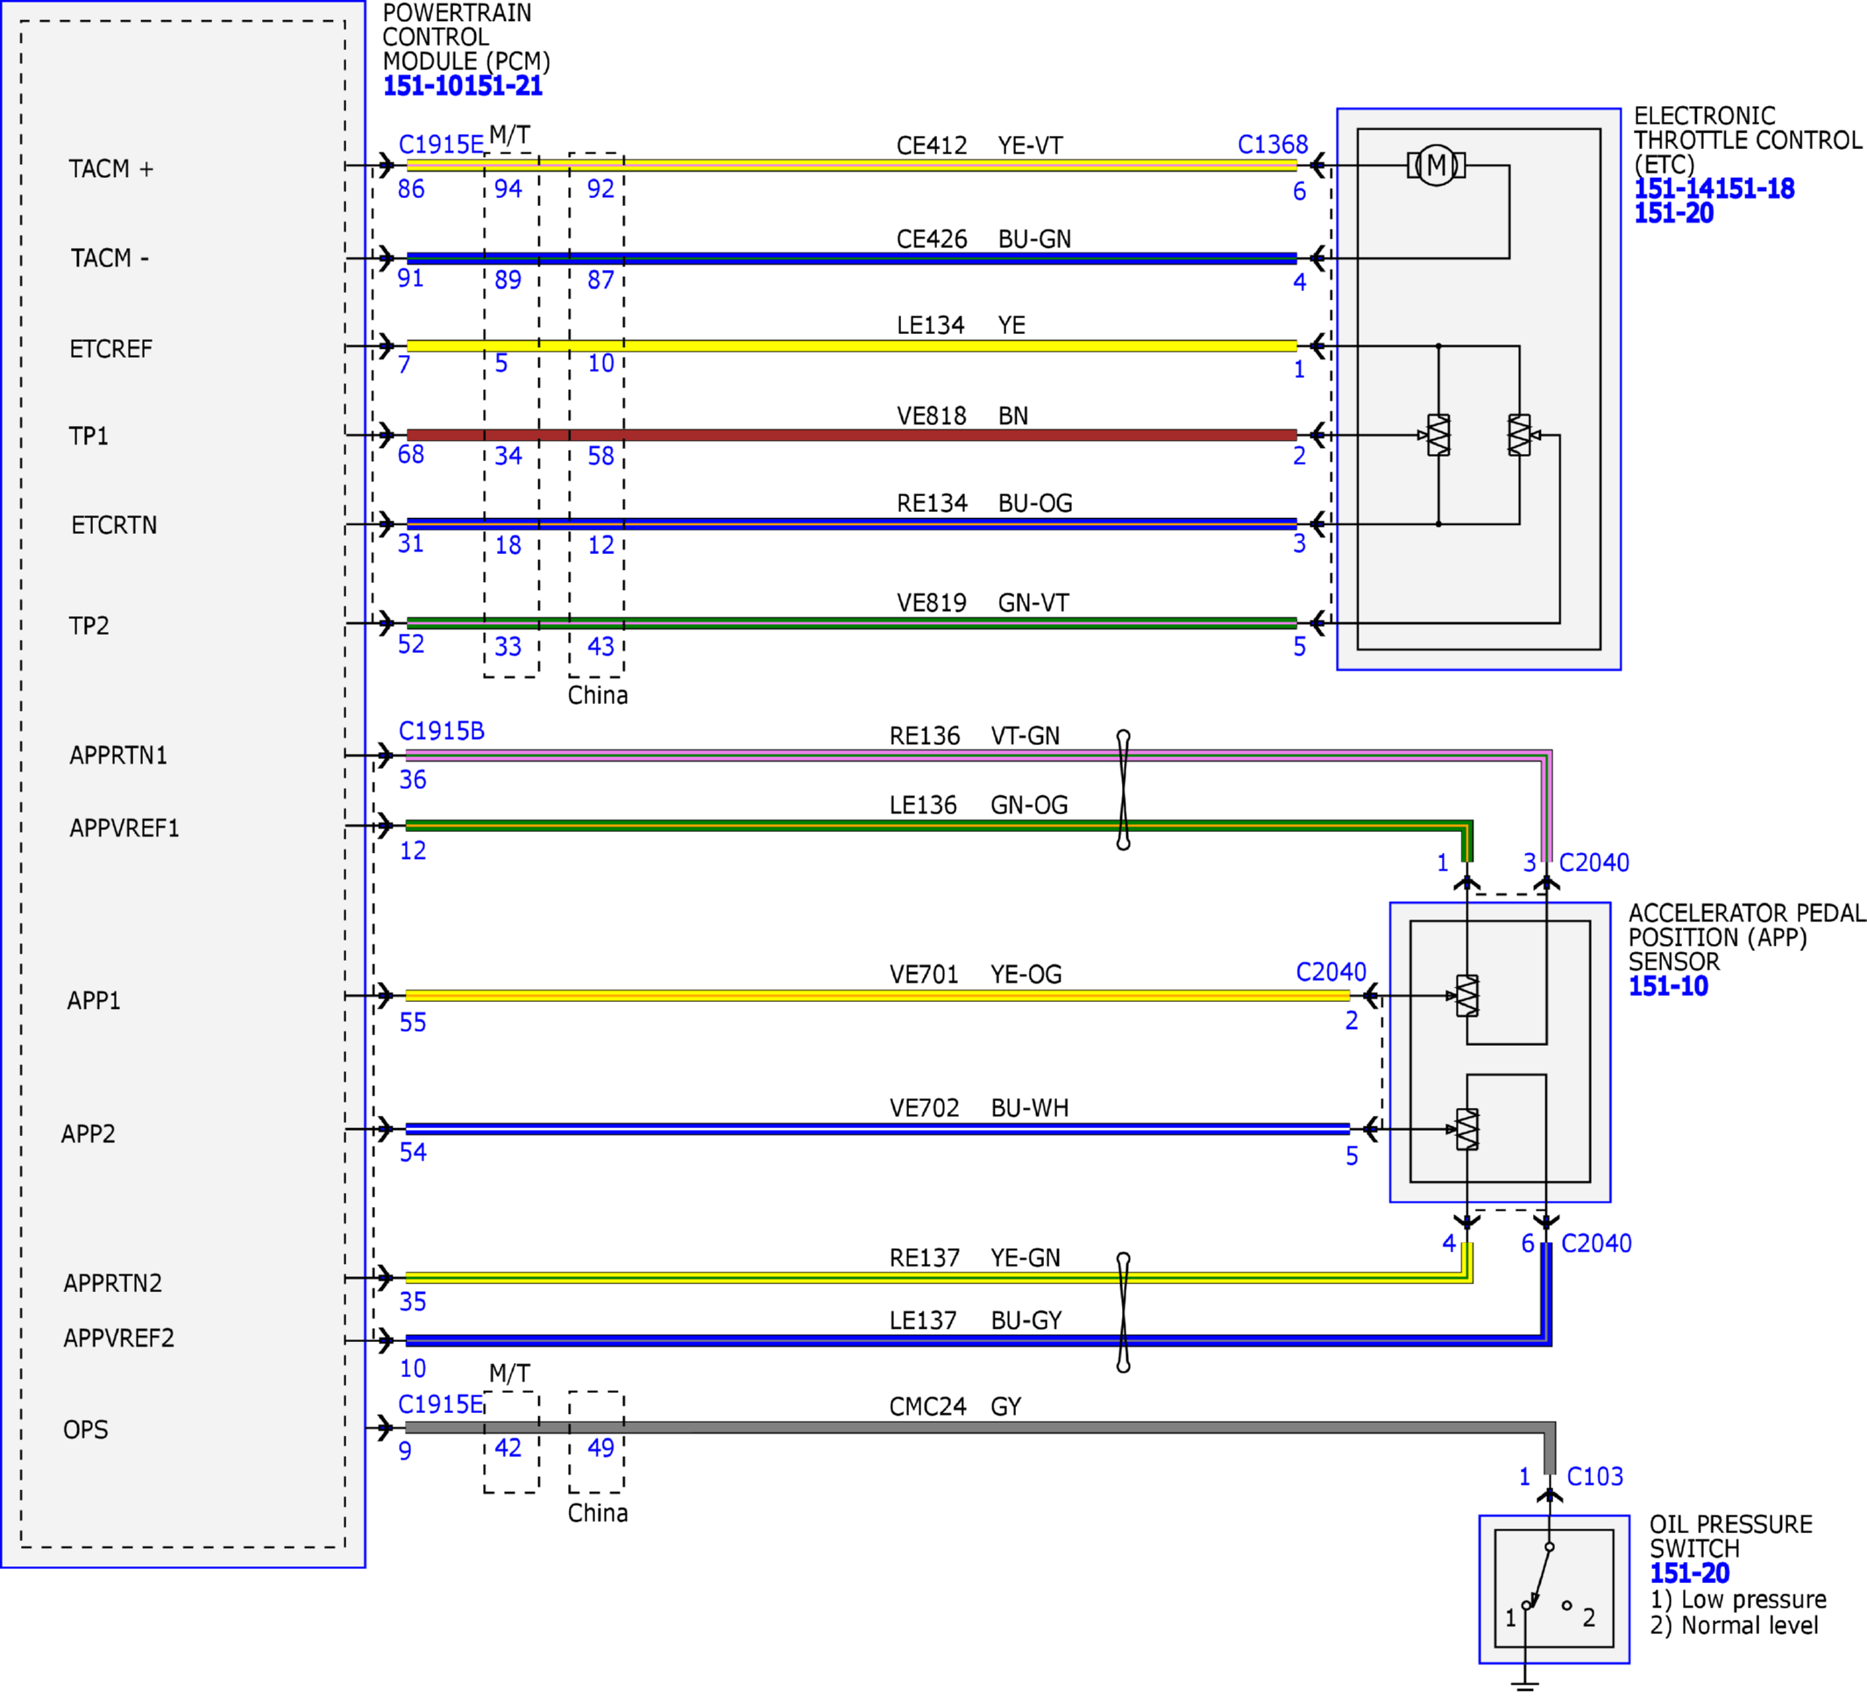Click the TP2 potentiometer symbol in the ETC
Image resolution: width=1867 pixels, height=1697 pixels.
pos(1522,435)
